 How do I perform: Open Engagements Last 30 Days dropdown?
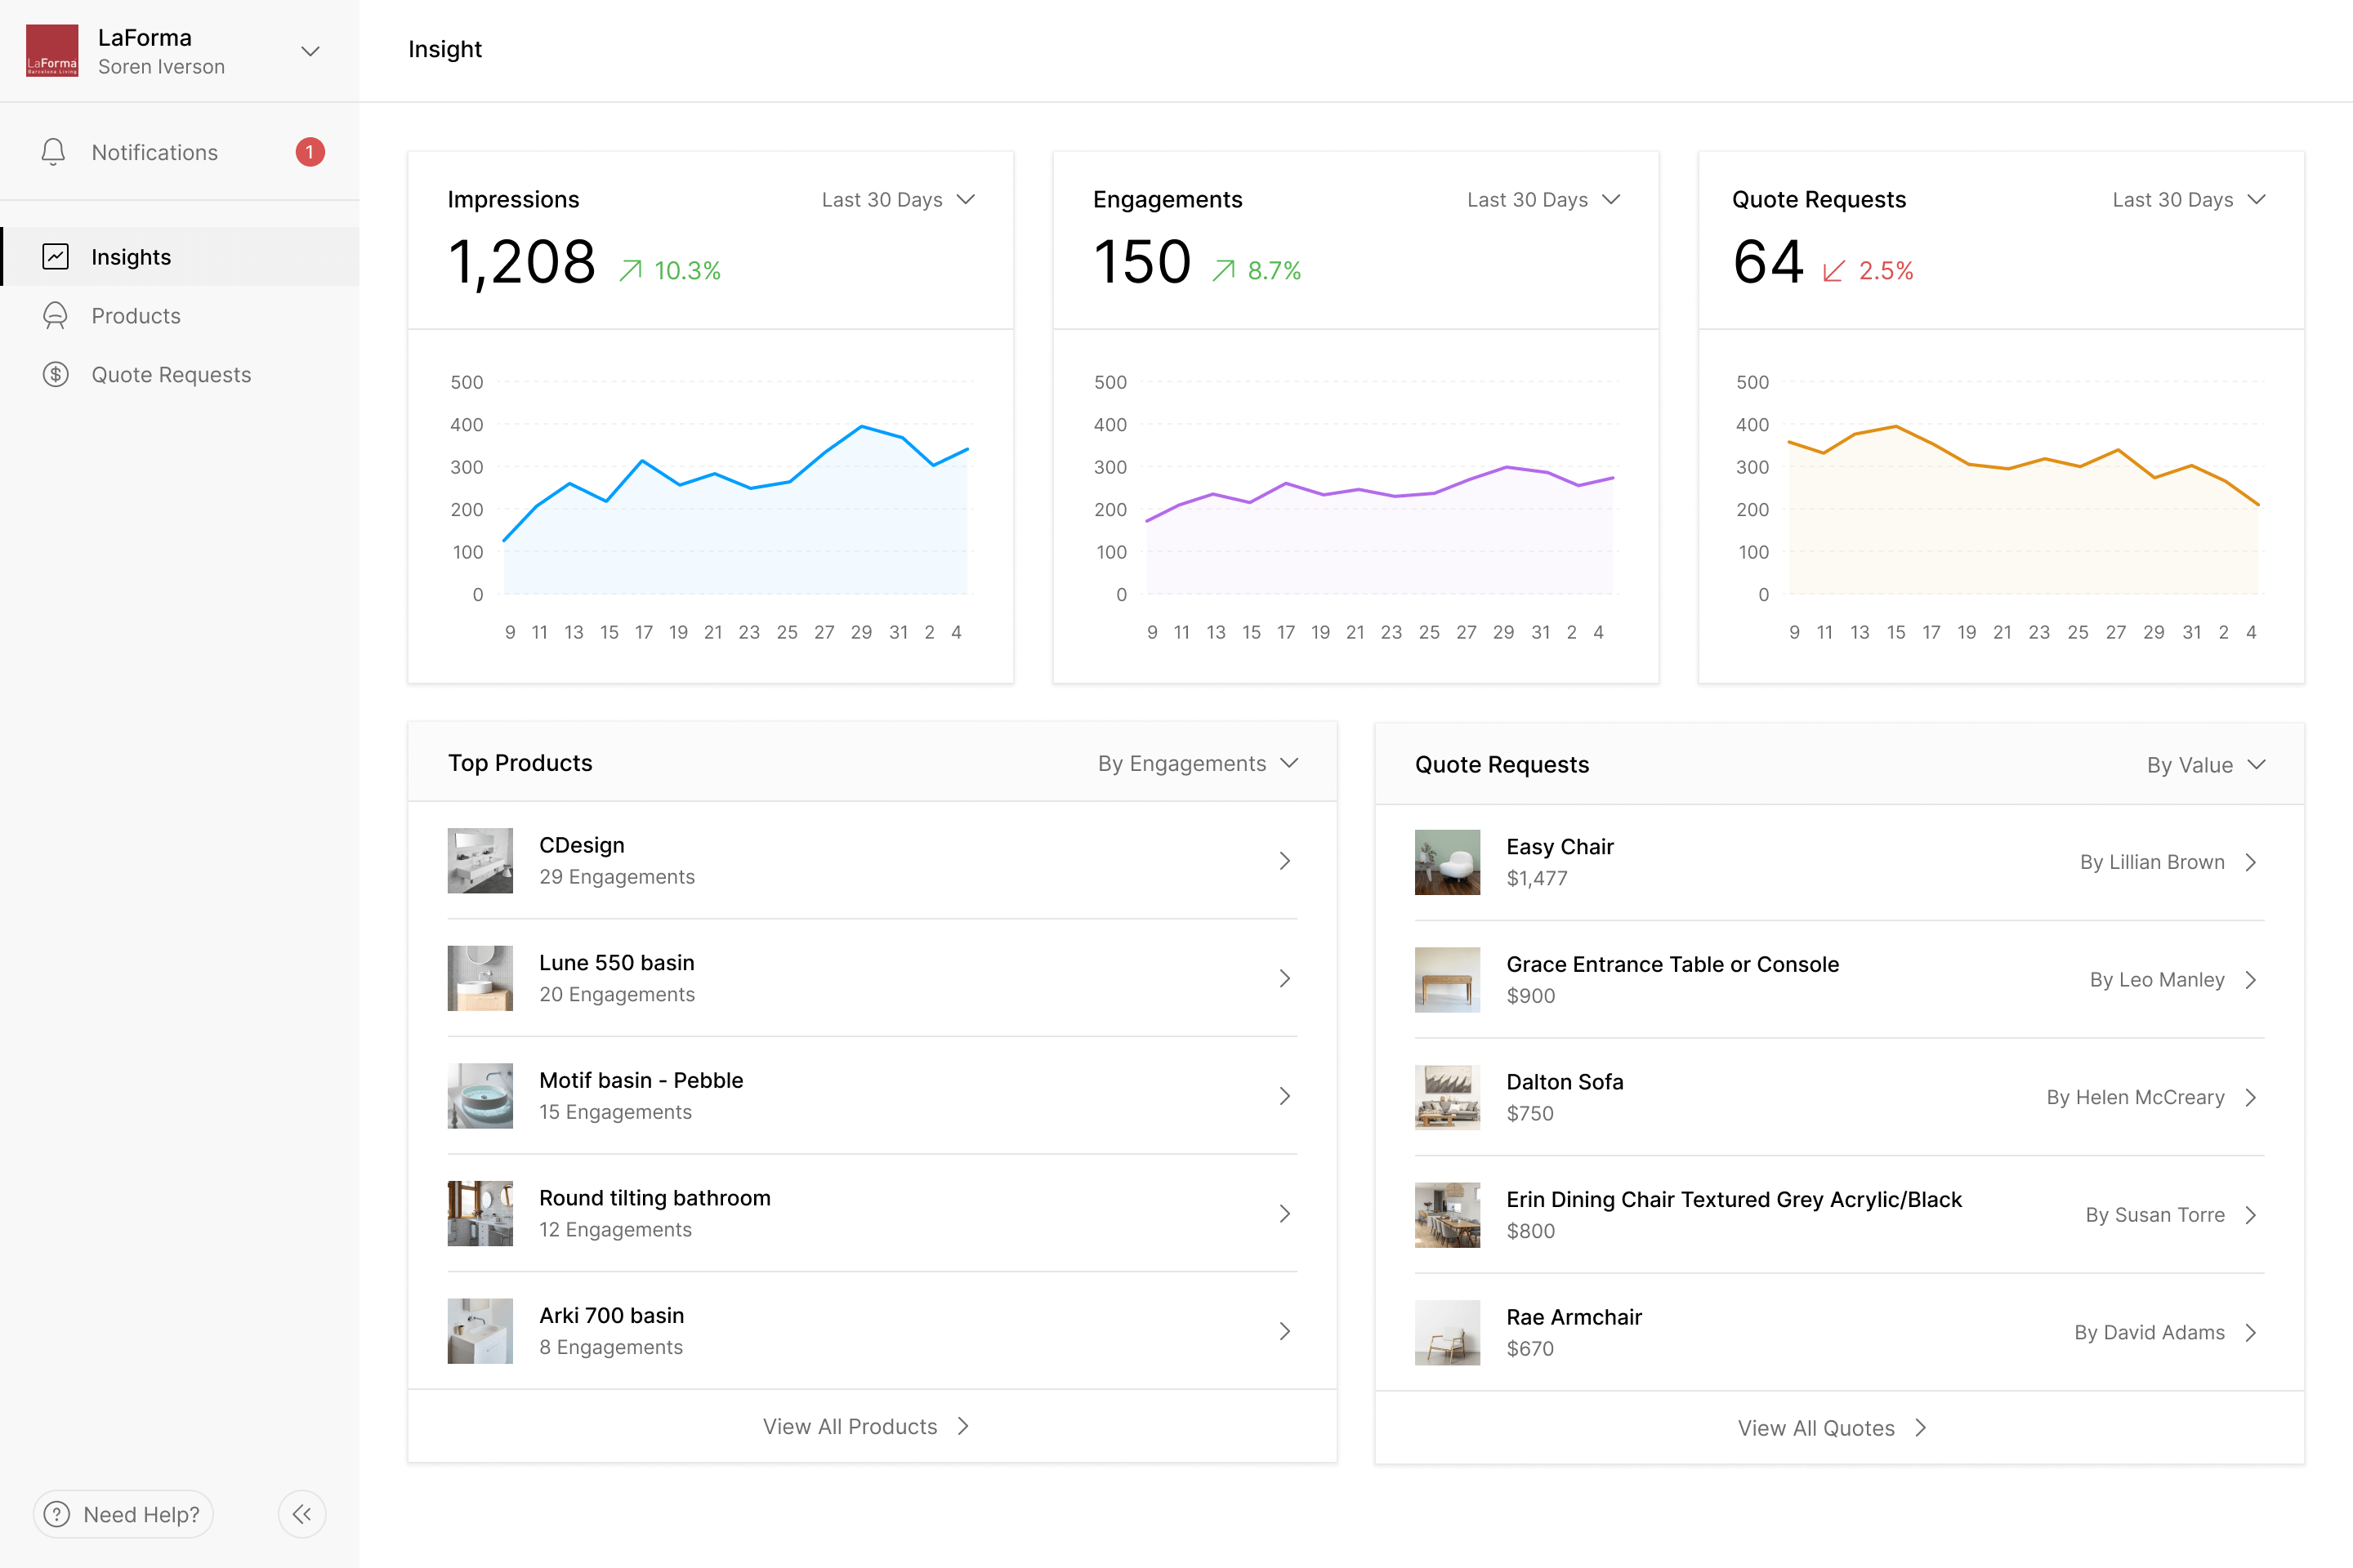(x=1543, y=200)
